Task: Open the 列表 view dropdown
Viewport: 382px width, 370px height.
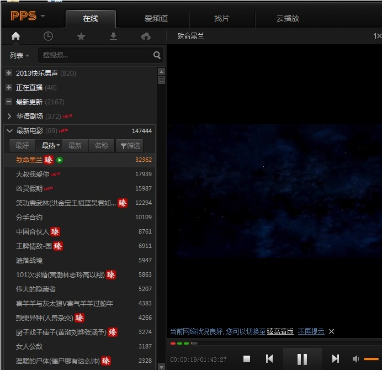Action: [x=19, y=56]
